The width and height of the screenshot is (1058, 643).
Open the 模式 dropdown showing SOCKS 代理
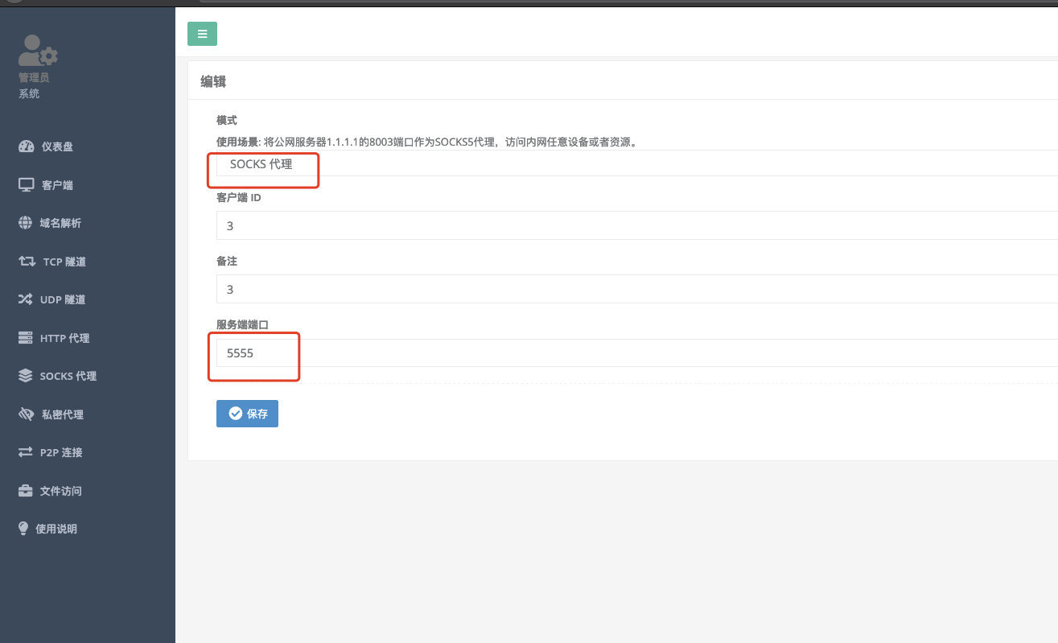coord(637,163)
